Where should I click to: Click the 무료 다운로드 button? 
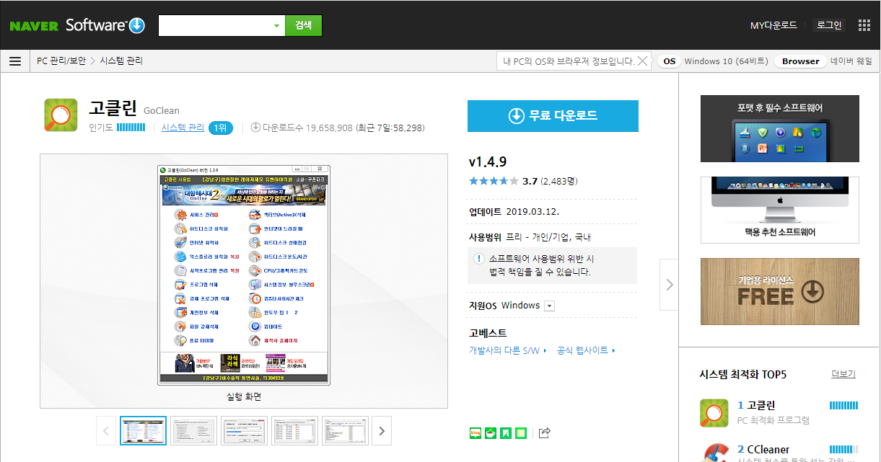[x=553, y=116]
